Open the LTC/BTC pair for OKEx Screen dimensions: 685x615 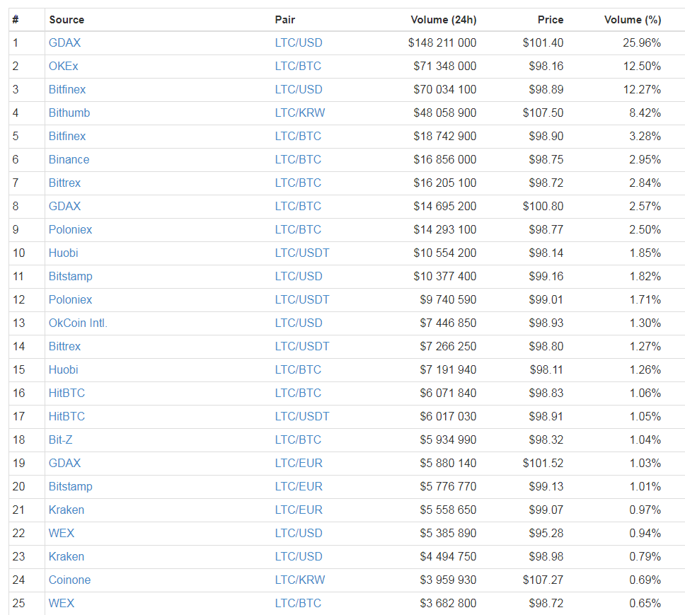298,66
